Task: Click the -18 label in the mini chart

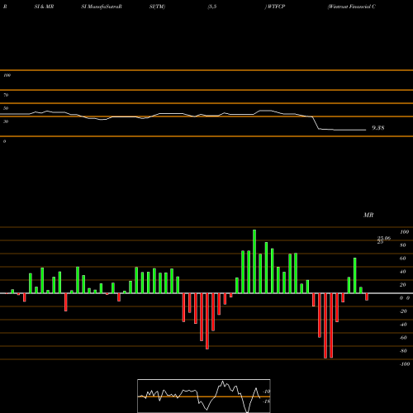Action: [267, 401]
